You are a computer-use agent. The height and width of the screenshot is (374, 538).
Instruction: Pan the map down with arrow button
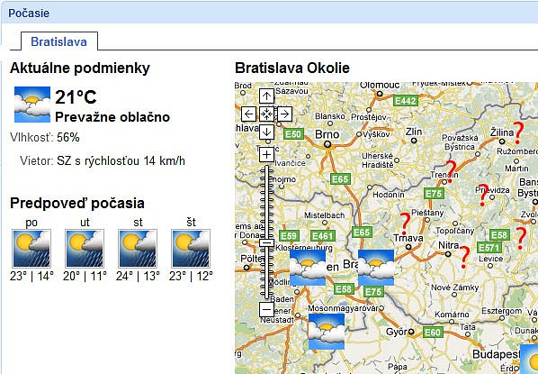(x=266, y=132)
